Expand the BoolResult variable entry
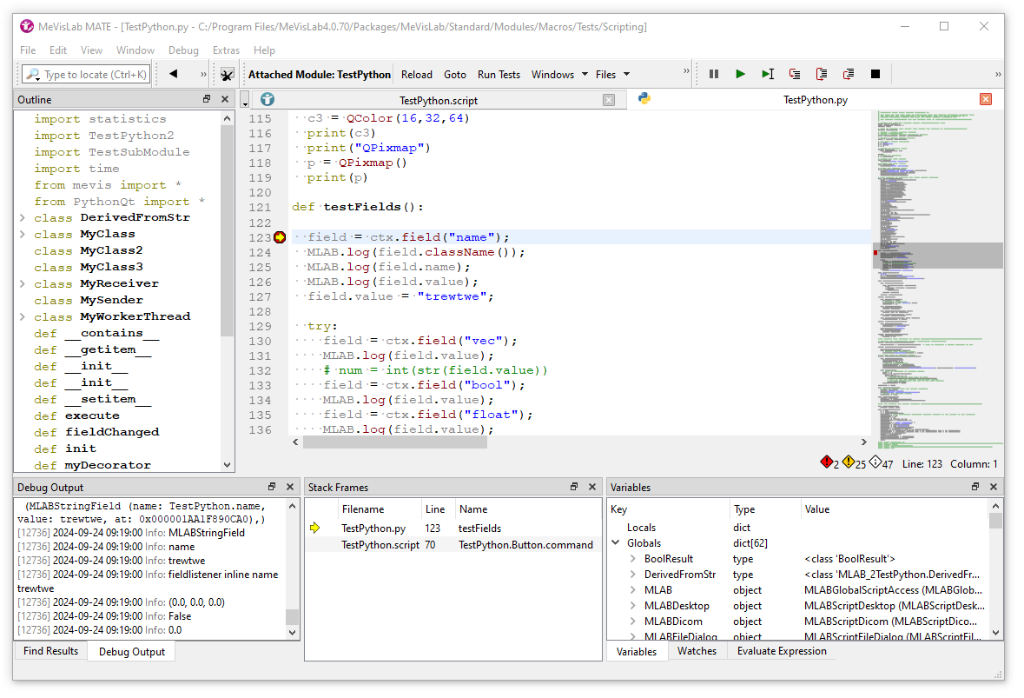 coord(633,560)
